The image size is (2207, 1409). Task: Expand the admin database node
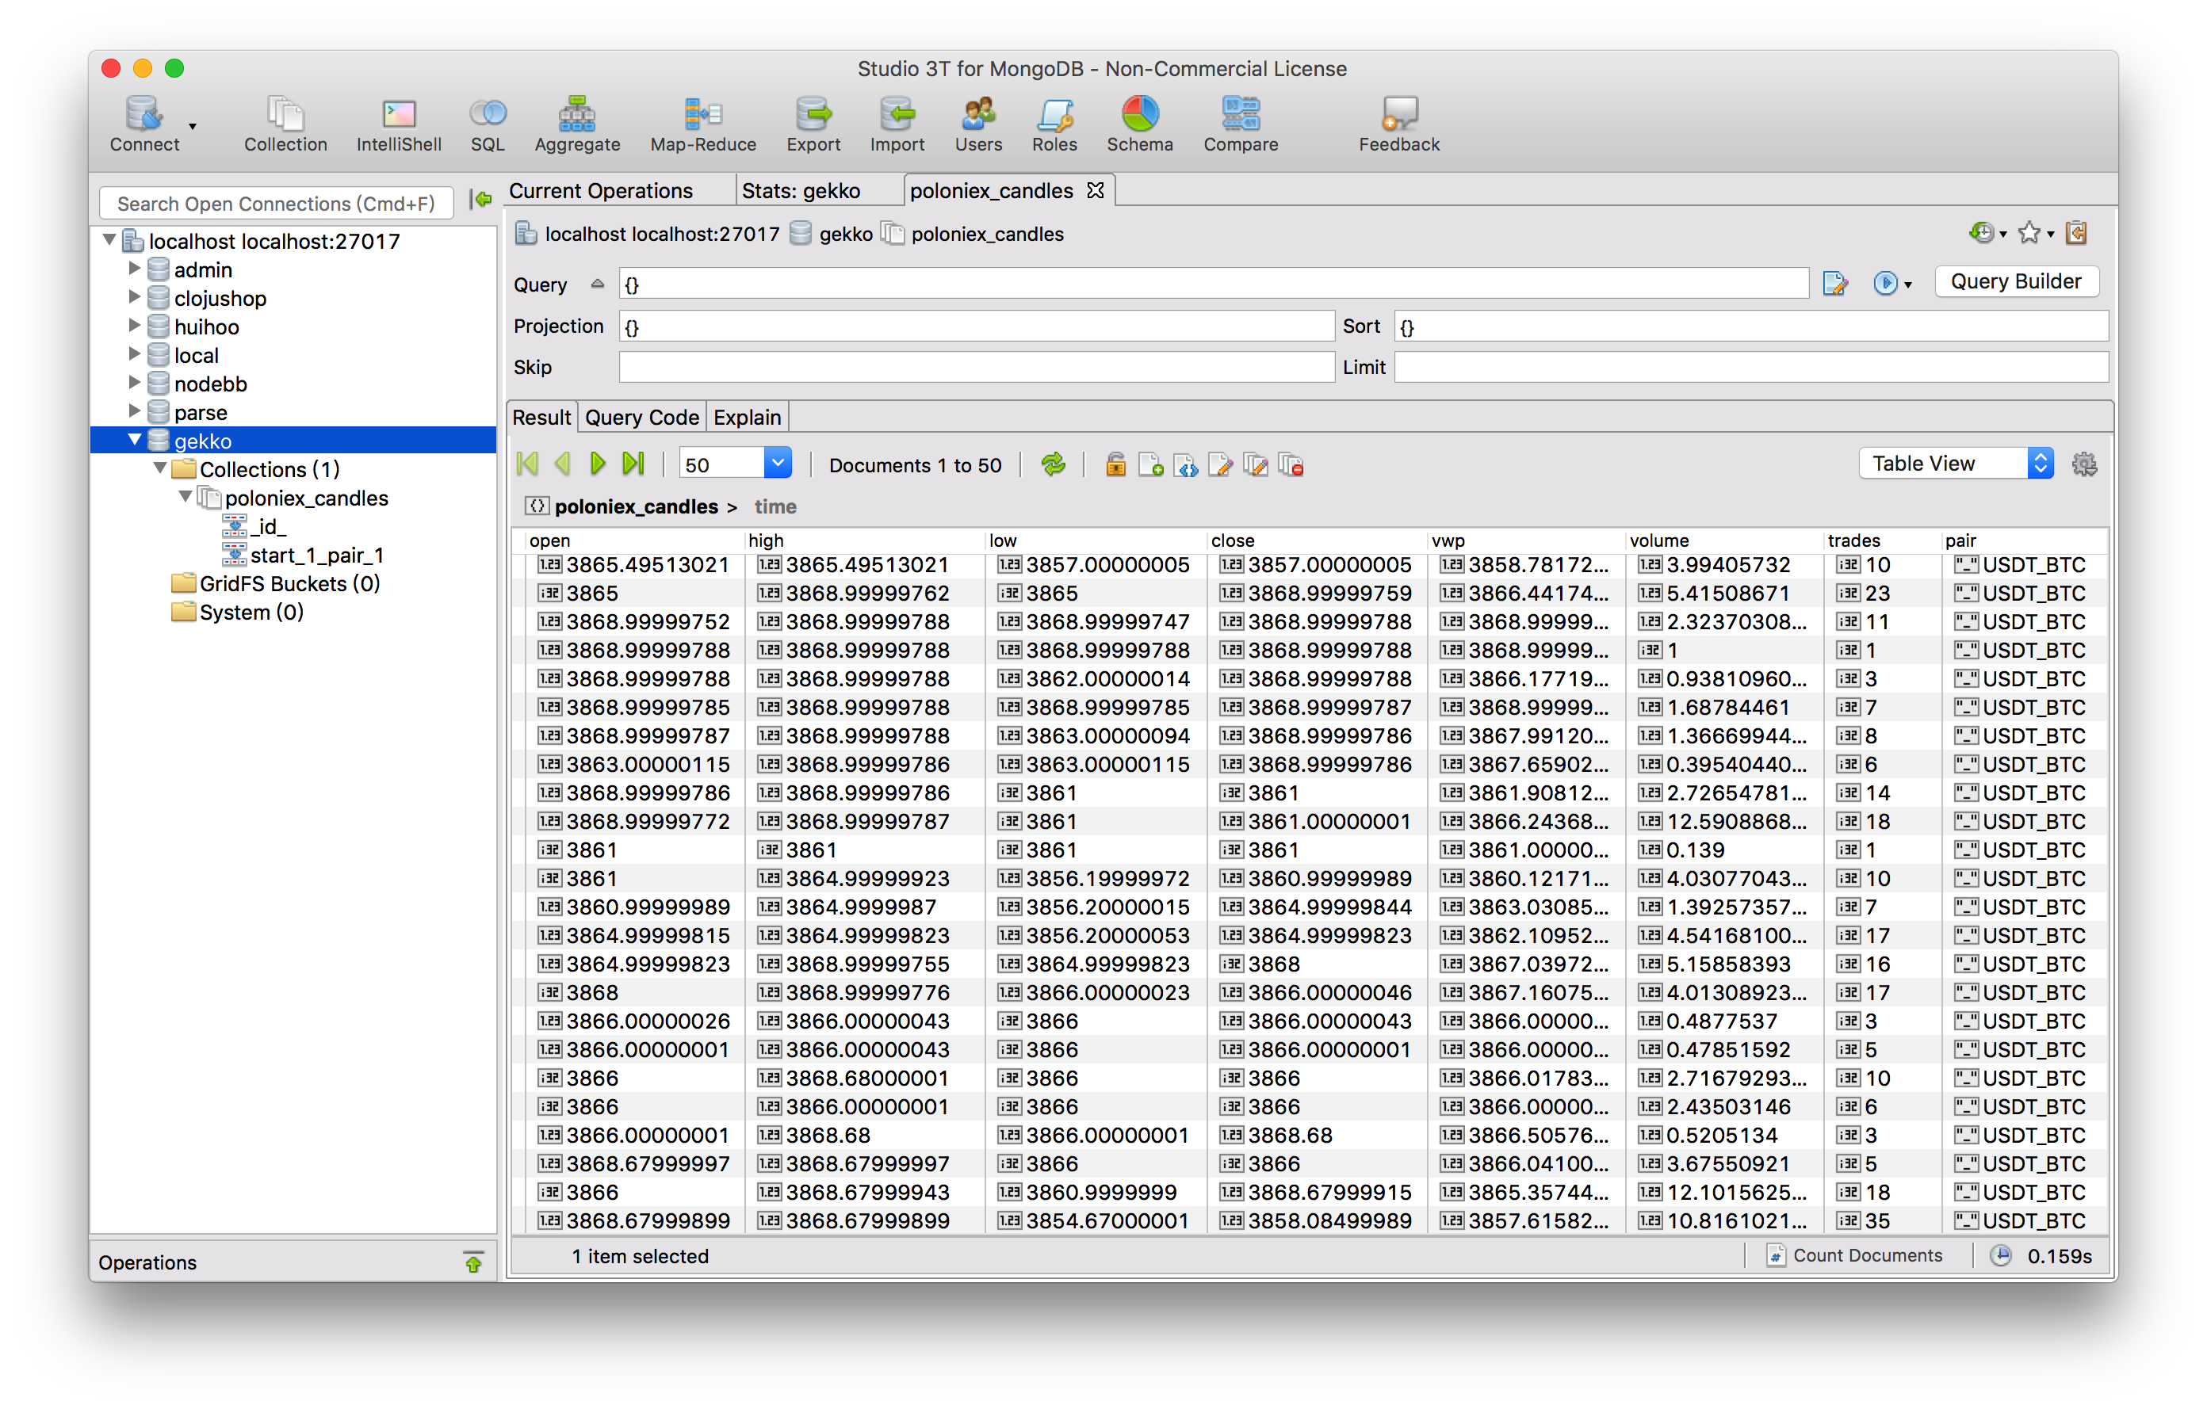(135, 269)
